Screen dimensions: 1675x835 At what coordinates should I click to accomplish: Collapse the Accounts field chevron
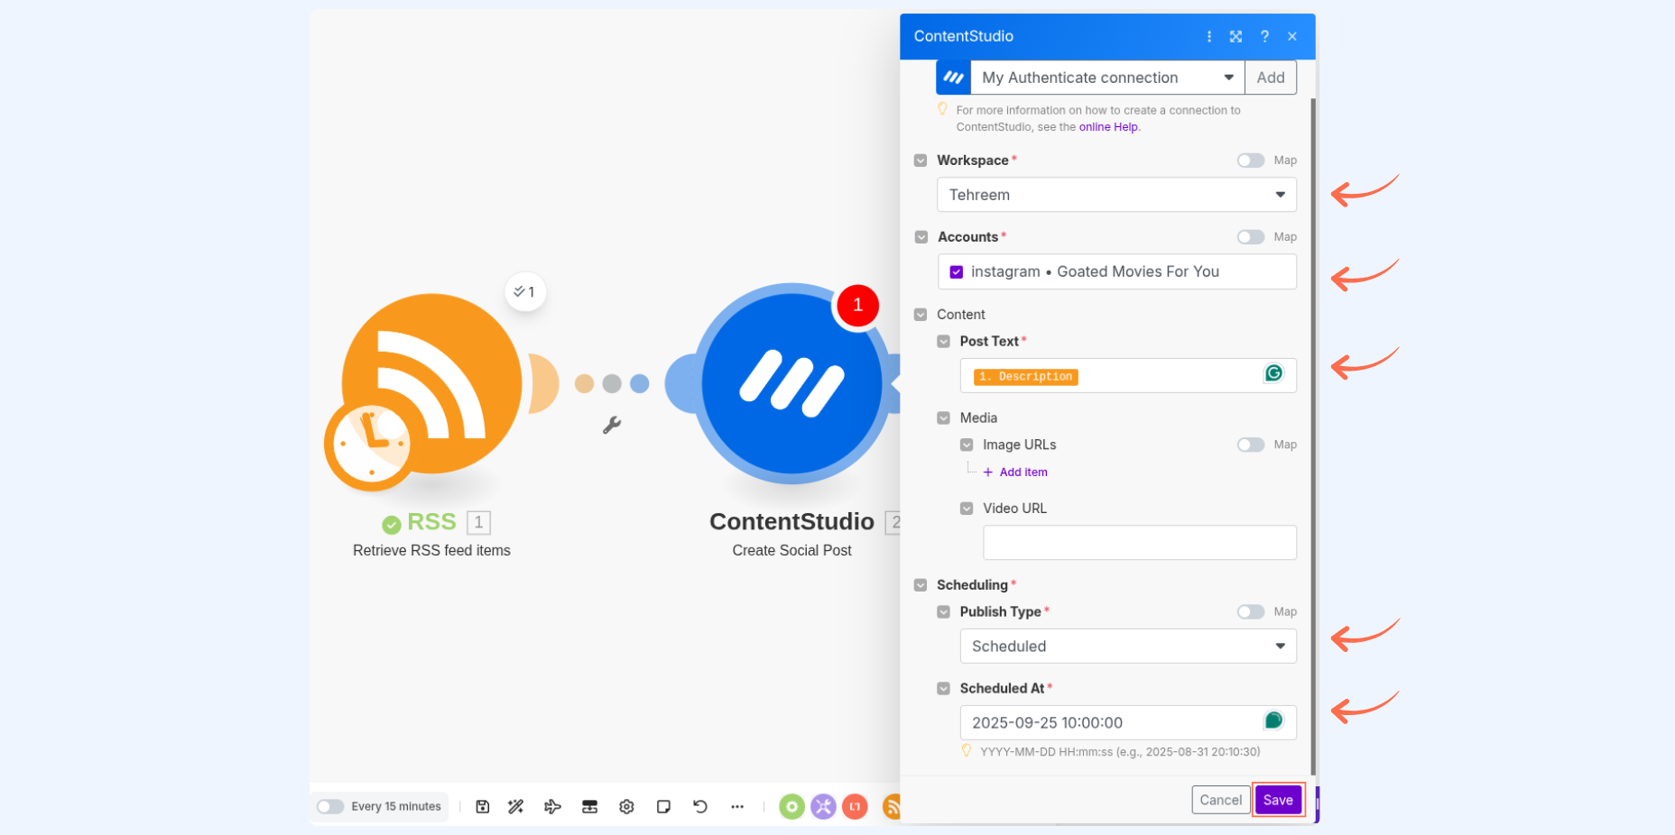(921, 237)
